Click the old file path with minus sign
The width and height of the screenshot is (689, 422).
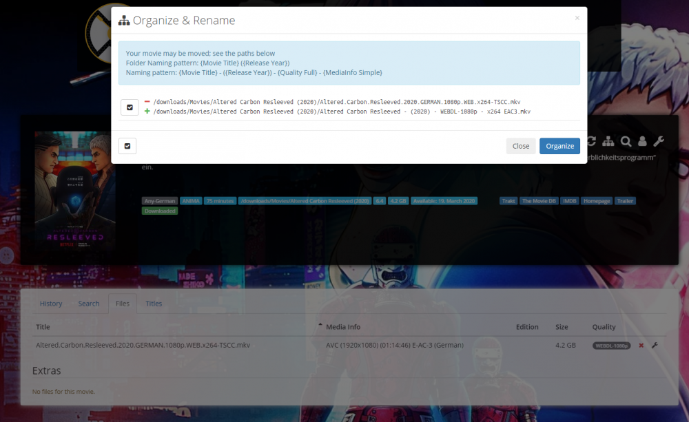[x=337, y=102]
